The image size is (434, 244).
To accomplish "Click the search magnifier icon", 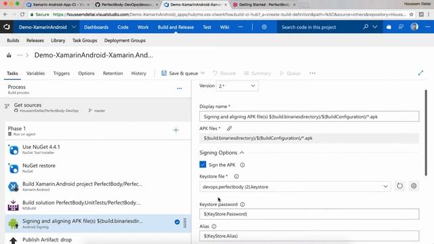I will [366, 27].
